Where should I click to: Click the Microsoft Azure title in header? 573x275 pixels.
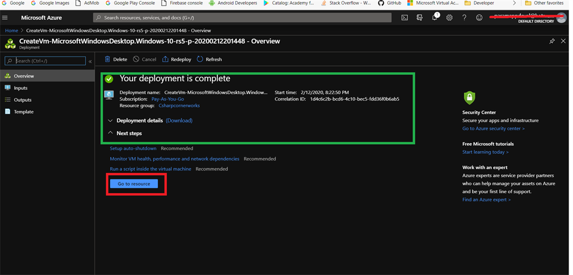(x=41, y=17)
